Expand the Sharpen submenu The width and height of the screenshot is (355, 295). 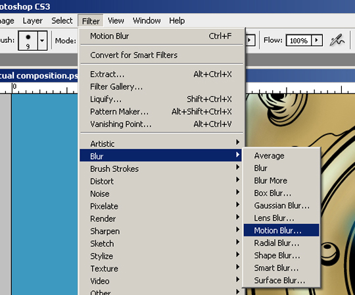click(x=162, y=231)
